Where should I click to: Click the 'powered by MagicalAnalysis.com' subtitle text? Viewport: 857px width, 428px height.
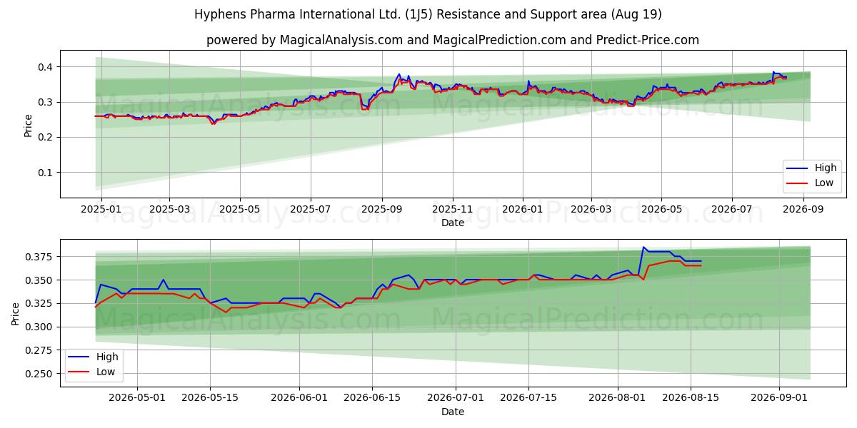click(453, 40)
